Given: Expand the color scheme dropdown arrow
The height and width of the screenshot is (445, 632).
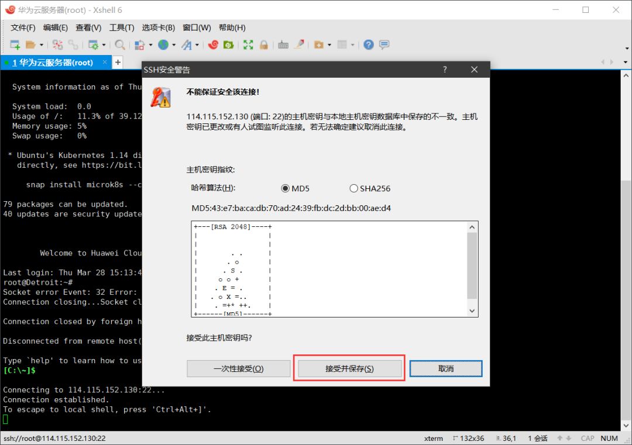Looking at the screenshot, I should click(150, 44).
